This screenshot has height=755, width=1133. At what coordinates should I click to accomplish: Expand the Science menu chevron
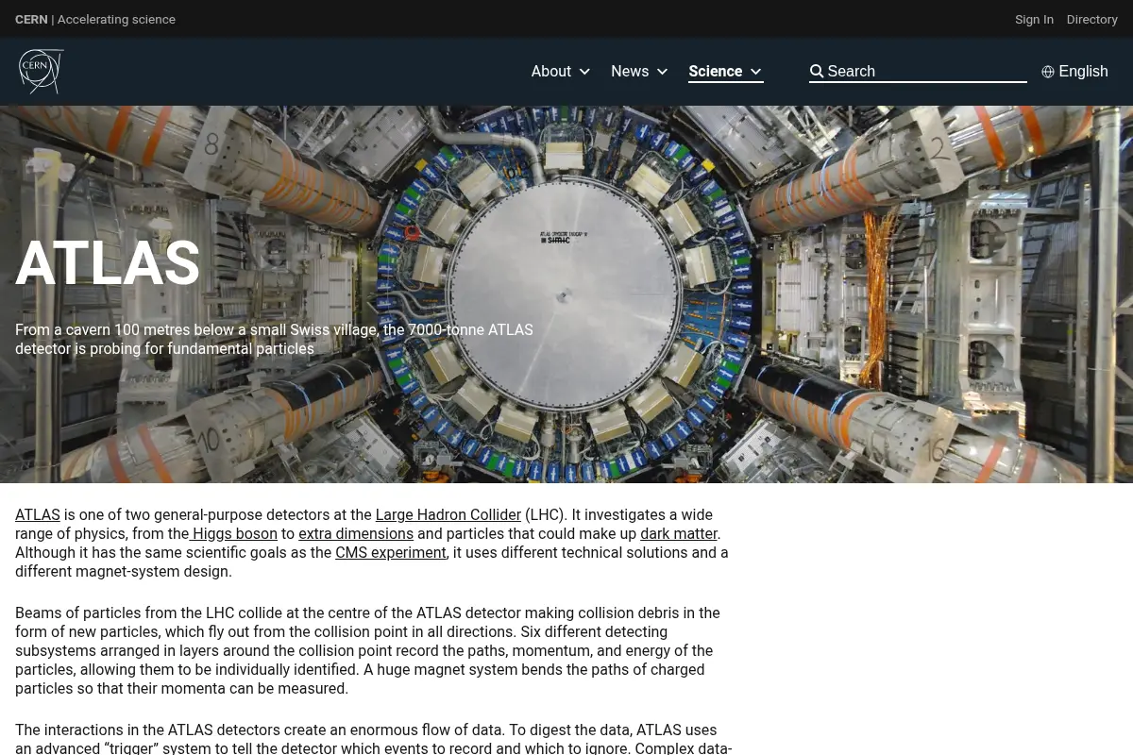755,72
